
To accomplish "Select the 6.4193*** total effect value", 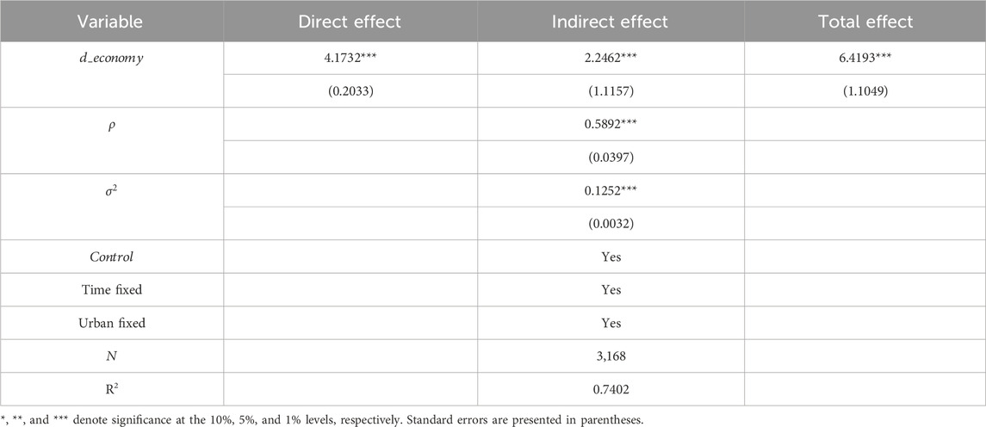I will coord(864,59).
